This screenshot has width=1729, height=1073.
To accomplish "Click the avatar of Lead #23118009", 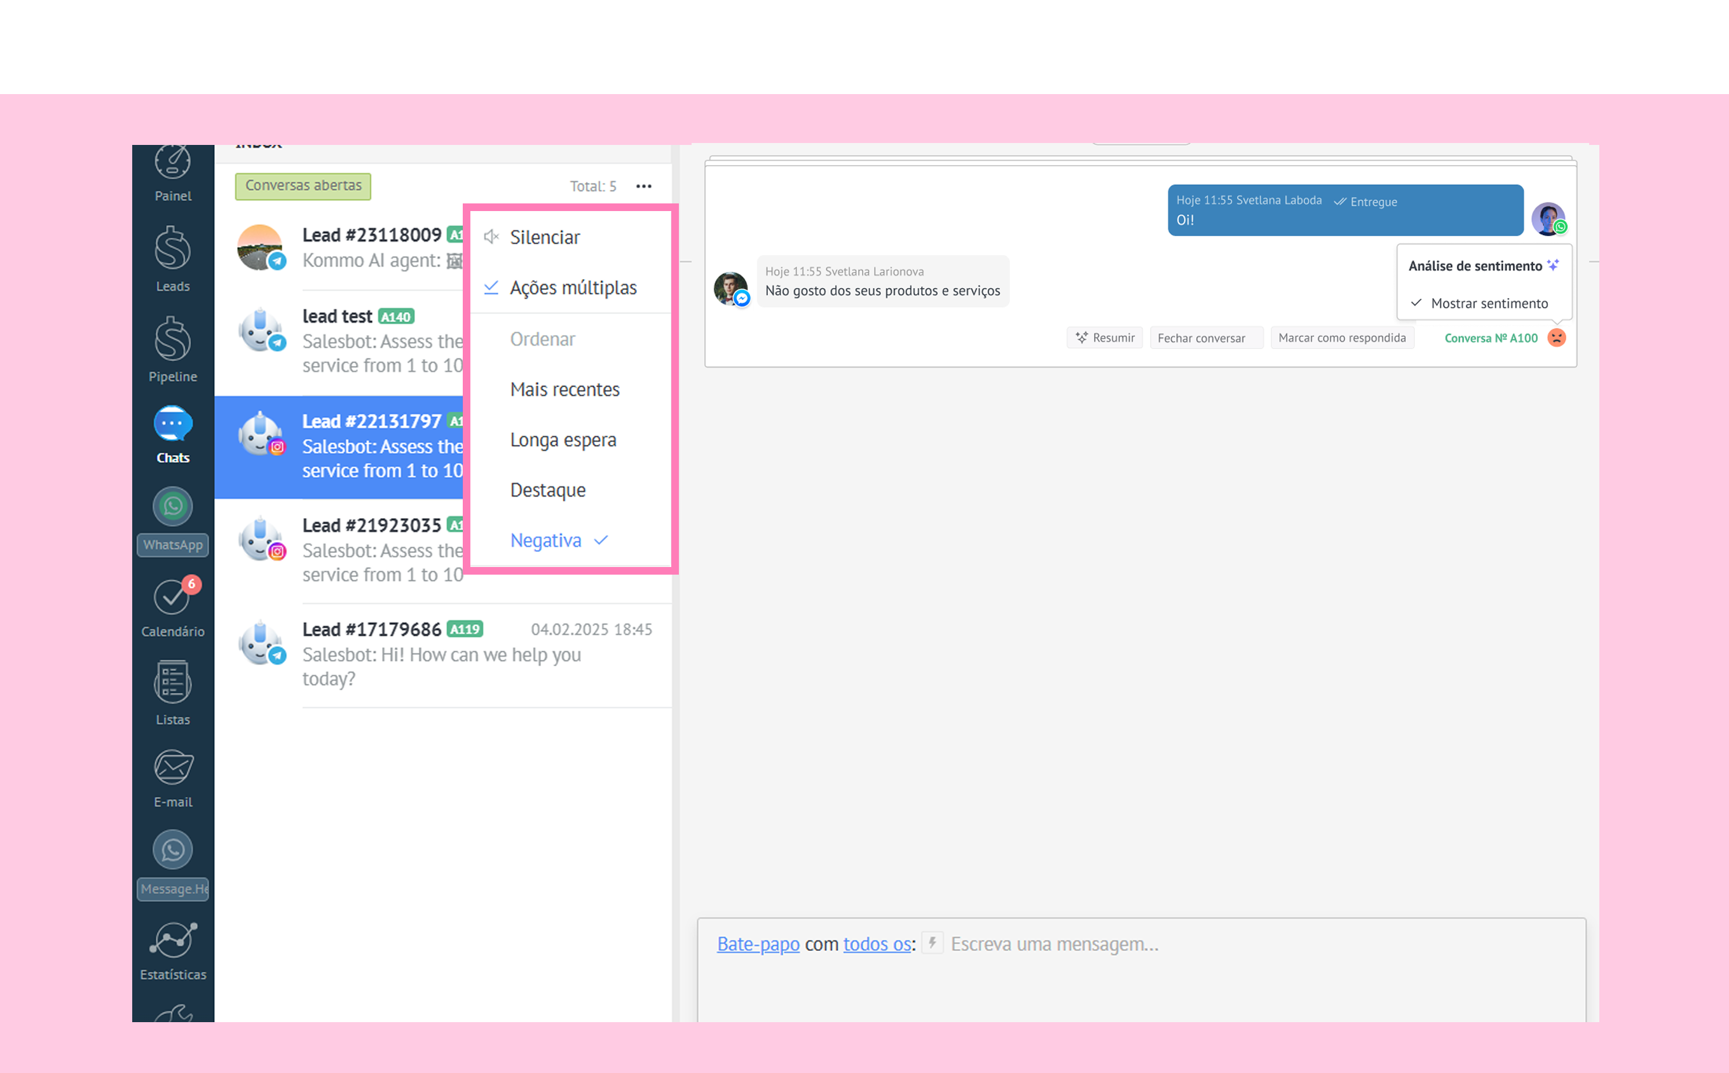I will [x=261, y=247].
